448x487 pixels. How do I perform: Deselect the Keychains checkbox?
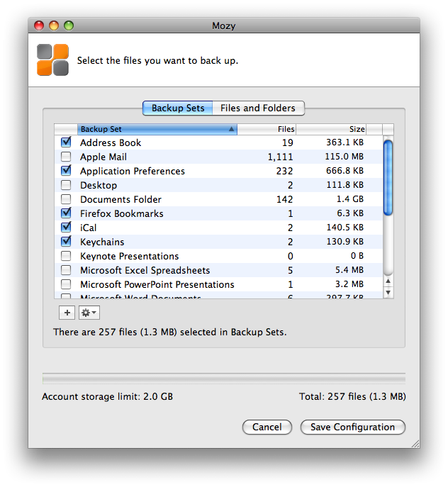(x=66, y=241)
